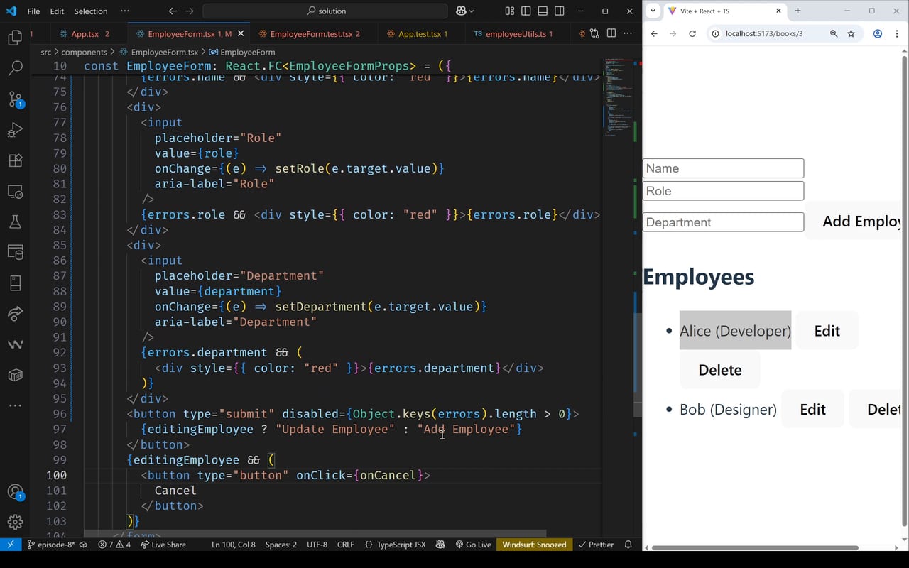Open the Selection menu

(x=91, y=11)
